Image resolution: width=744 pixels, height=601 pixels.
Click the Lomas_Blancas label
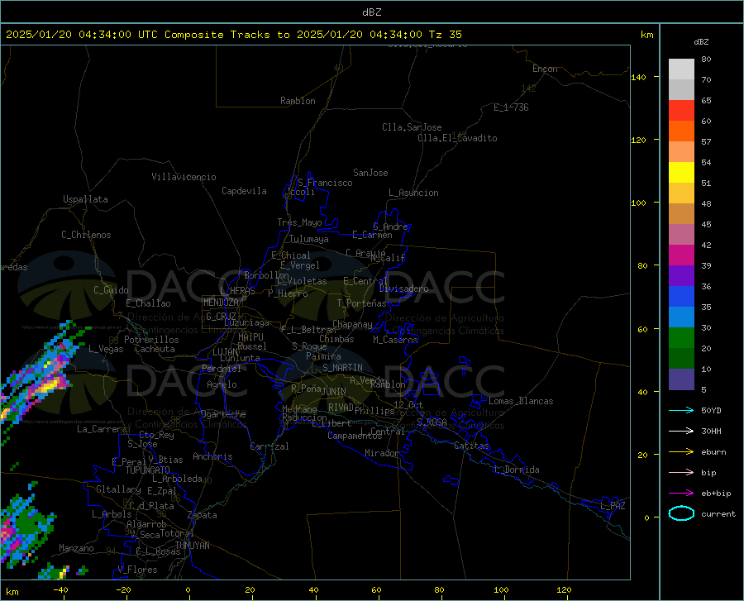[x=521, y=401]
